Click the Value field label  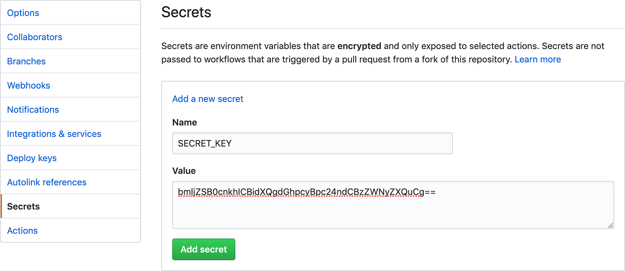click(184, 171)
